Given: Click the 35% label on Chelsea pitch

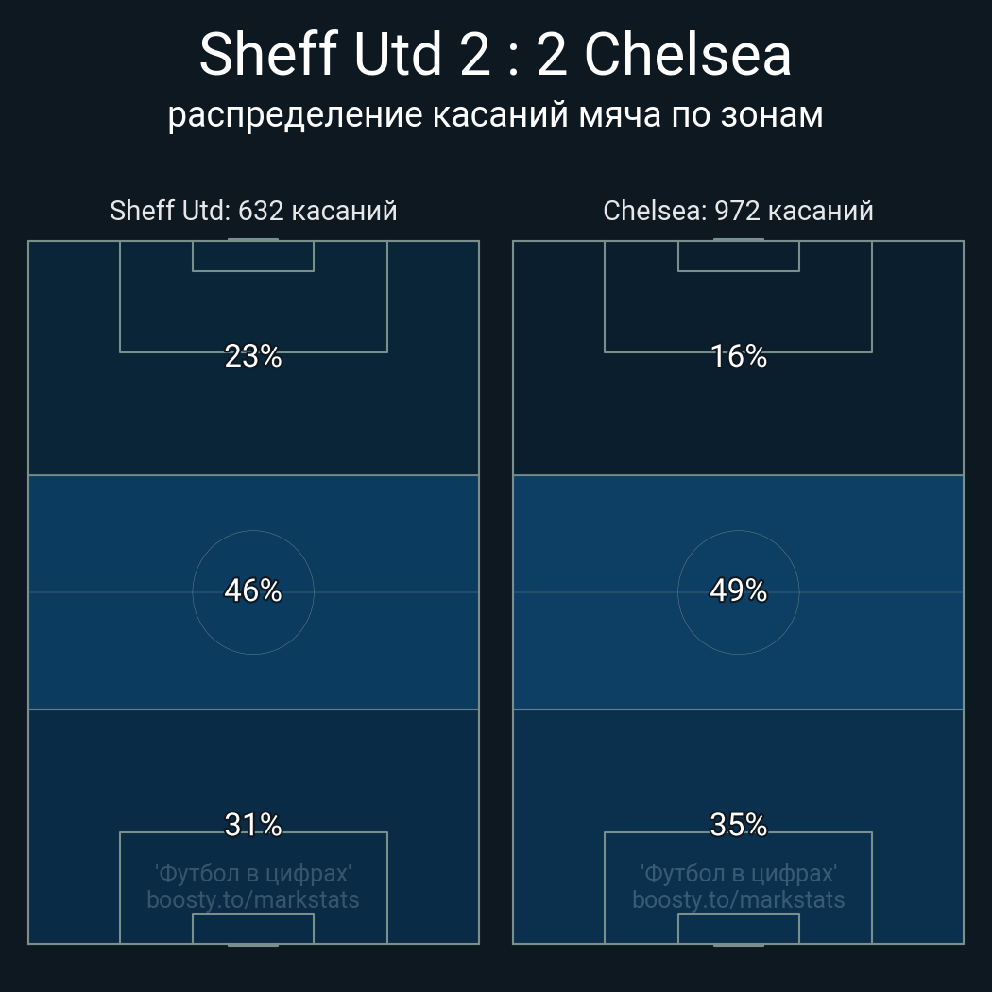Looking at the screenshot, I should (x=738, y=825).
